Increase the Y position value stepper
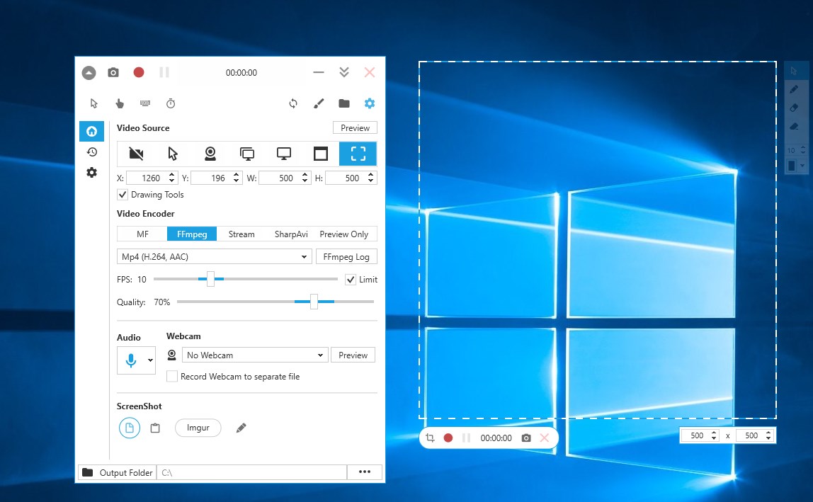 [237, 175]
